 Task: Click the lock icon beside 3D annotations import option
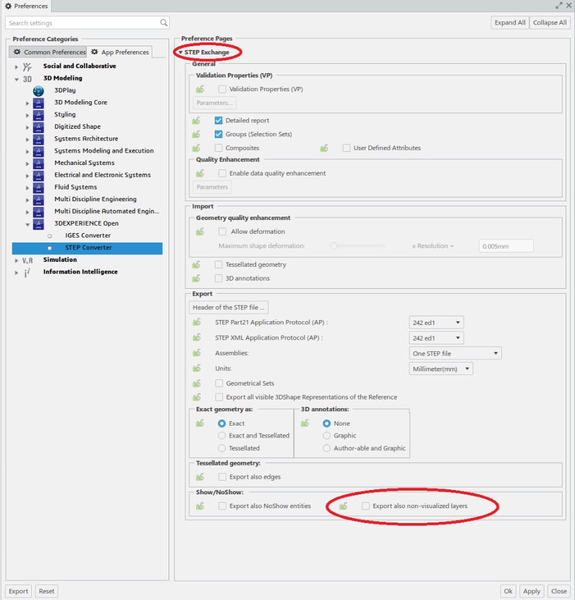click(x=196, y=278)
